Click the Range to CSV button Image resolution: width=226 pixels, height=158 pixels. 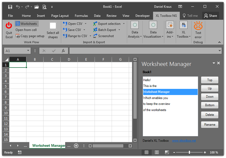coord(75,36)
